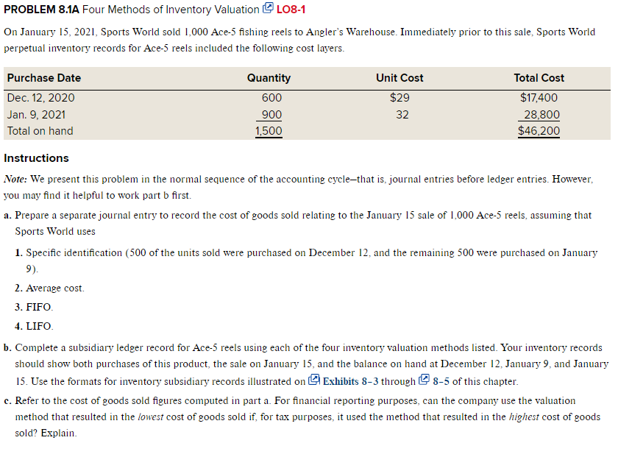Click the LIFO list item
618x457 pixels.
pyautogui.click(x=34, y=327)
